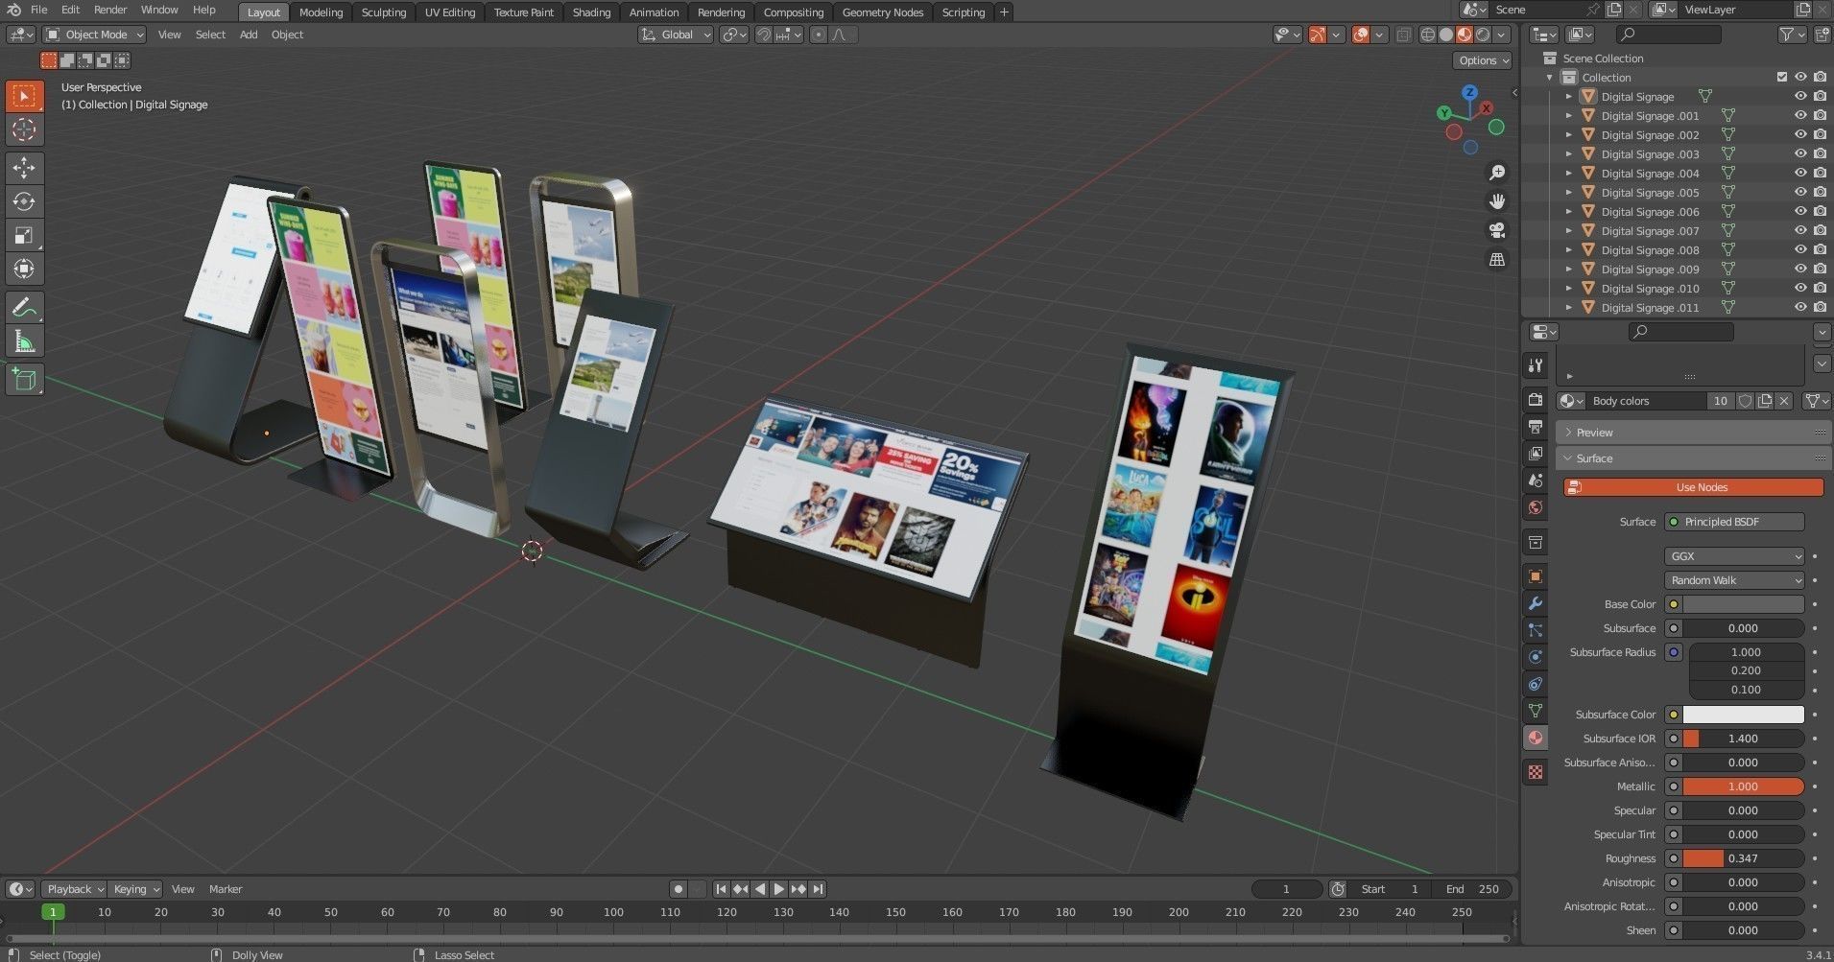The width and height of the screenshot is (1834, 962).
Task: Select the Select Box tool
Action: [x=24, y=96]
